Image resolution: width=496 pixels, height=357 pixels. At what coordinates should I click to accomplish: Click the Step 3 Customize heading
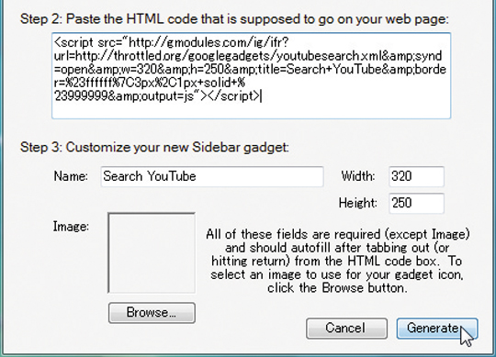154,148
